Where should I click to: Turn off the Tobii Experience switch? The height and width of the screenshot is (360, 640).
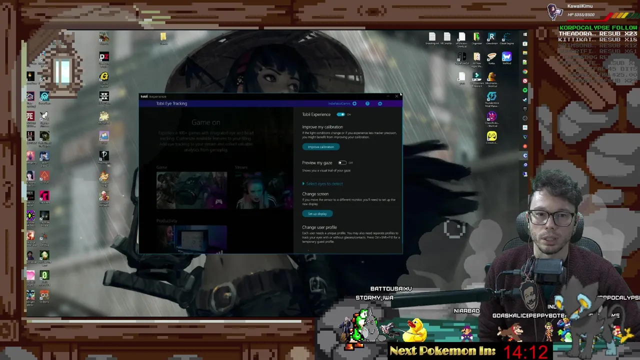pyautogui.click(x=341, y=114)
